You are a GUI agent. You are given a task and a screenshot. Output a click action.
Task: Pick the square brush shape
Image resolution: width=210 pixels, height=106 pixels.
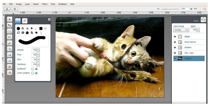click(41, 28)
